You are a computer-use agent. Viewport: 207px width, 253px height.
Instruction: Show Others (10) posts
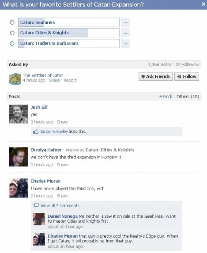(x=188, y=96)
